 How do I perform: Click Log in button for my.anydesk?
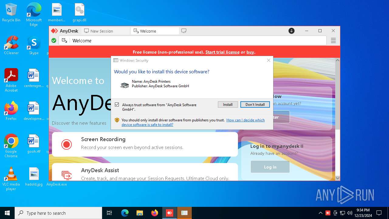pos(270,167)
